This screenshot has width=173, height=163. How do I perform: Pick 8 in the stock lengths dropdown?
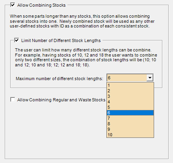130,124
